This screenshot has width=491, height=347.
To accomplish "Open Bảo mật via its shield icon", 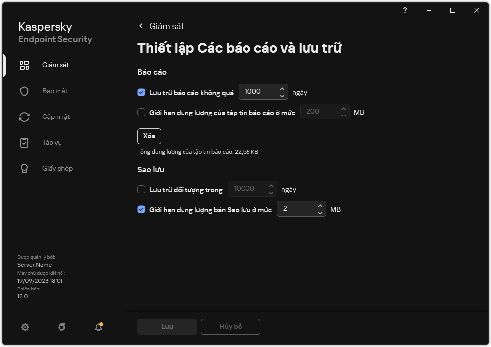I will coord(24,91).
